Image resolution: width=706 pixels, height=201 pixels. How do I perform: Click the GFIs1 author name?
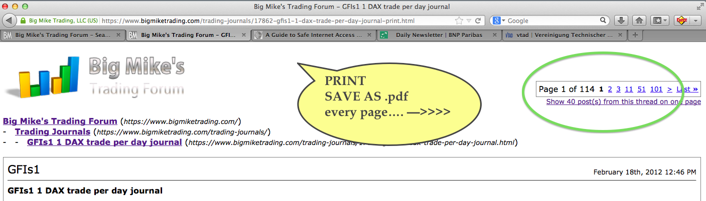[x=24, y=169]
